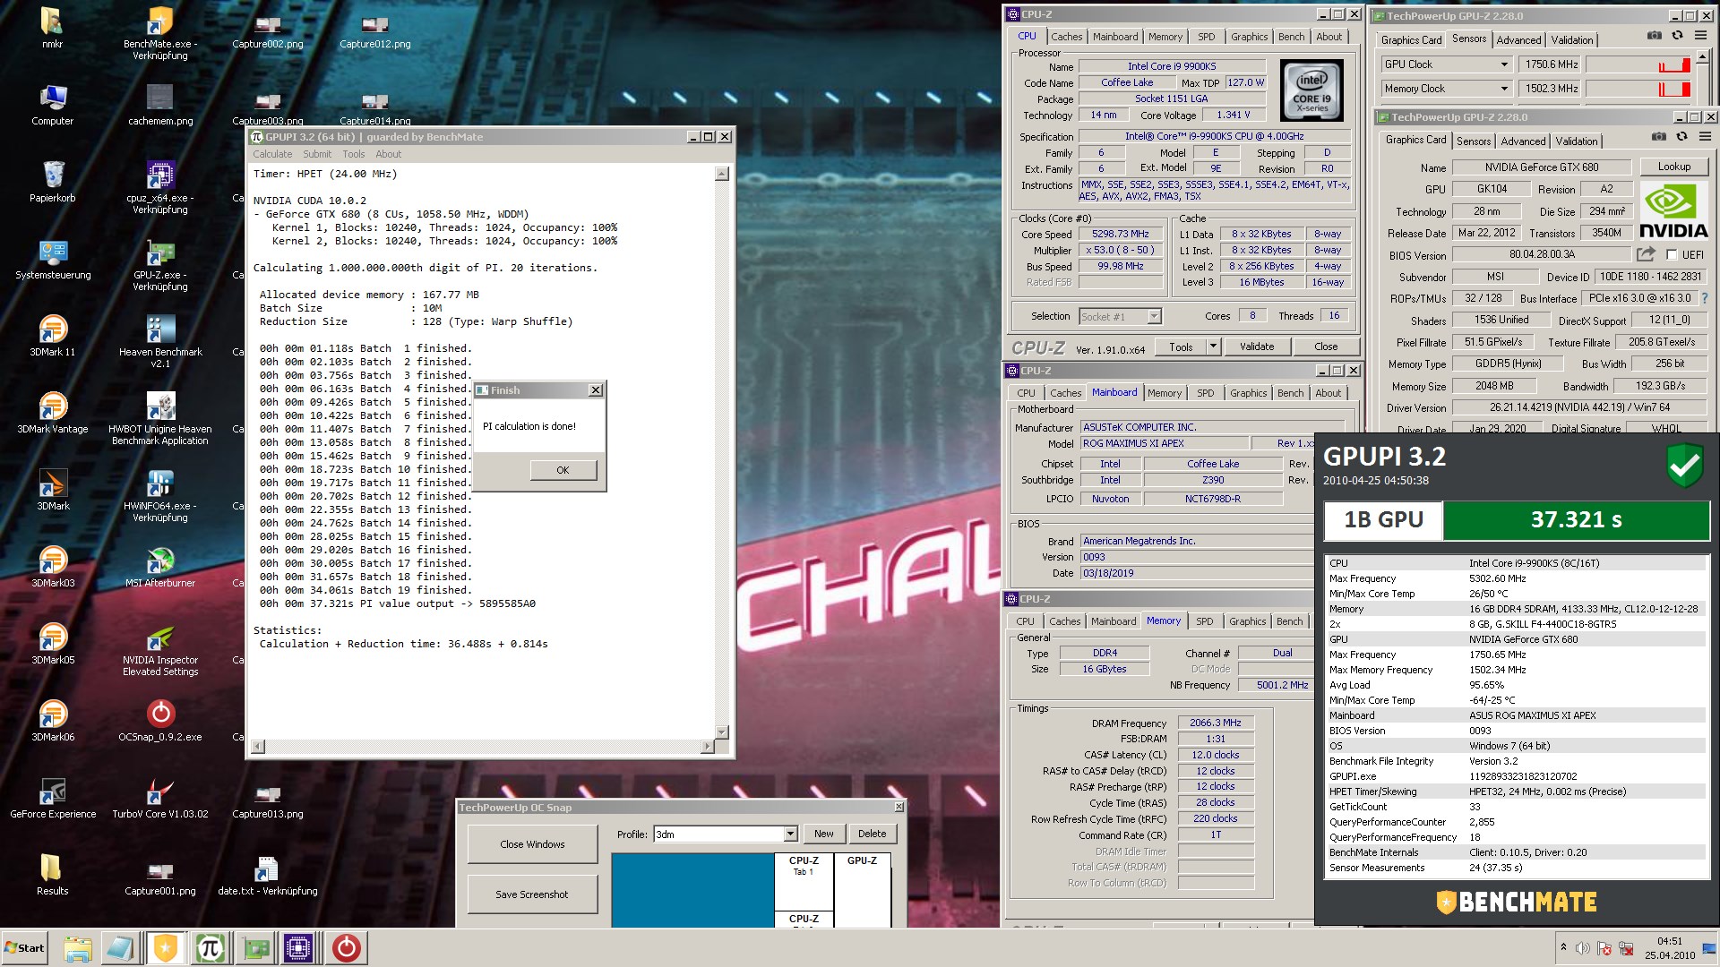Open NVIDIA Inspector Elevated Settings shortcut
Viewport: 1720px width, 967px height.
160,650
